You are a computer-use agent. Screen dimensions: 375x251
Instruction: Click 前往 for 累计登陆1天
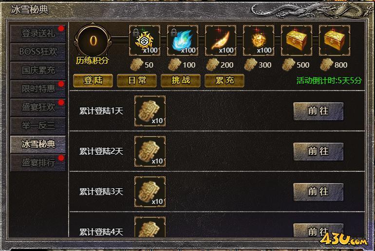click(x=319, y=111)
